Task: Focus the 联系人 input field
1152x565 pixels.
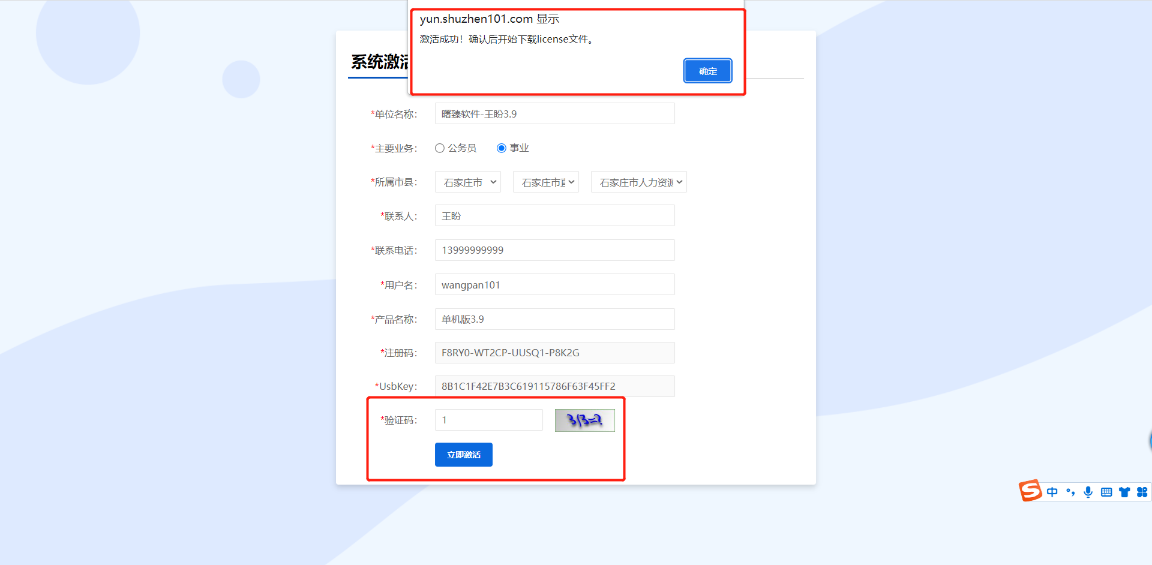Action: tap(555, 216)
